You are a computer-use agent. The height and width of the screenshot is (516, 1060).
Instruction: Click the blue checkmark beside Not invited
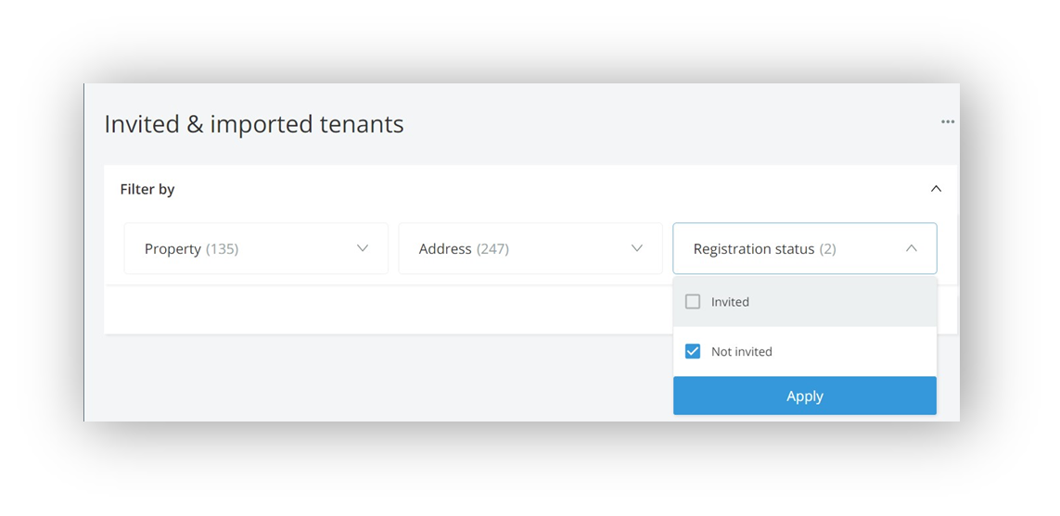click(x=692, y=351)
